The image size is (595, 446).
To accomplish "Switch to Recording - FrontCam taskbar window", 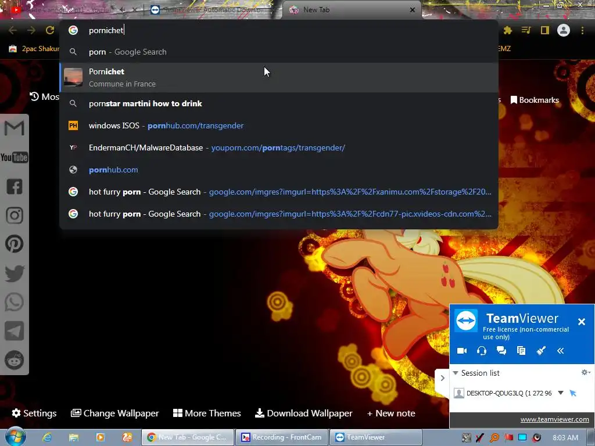I will (282, 437).
